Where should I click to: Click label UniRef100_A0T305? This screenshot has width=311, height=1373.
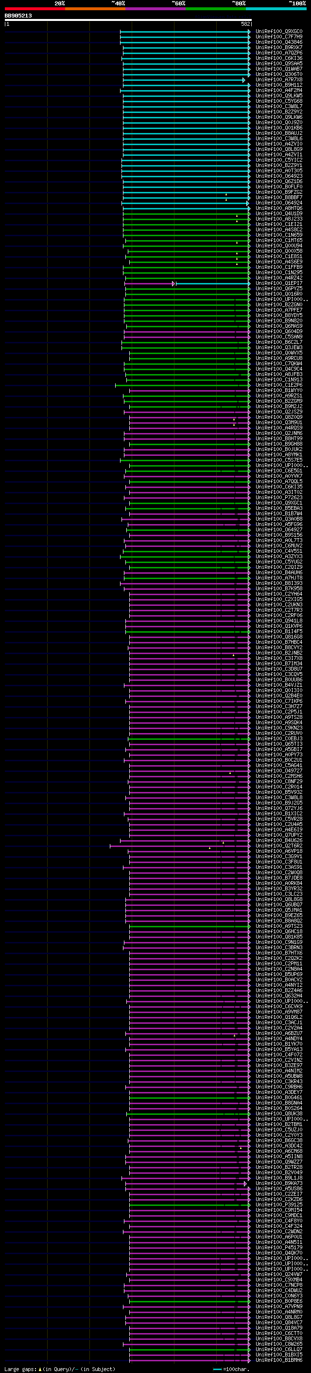click(279, 170)
